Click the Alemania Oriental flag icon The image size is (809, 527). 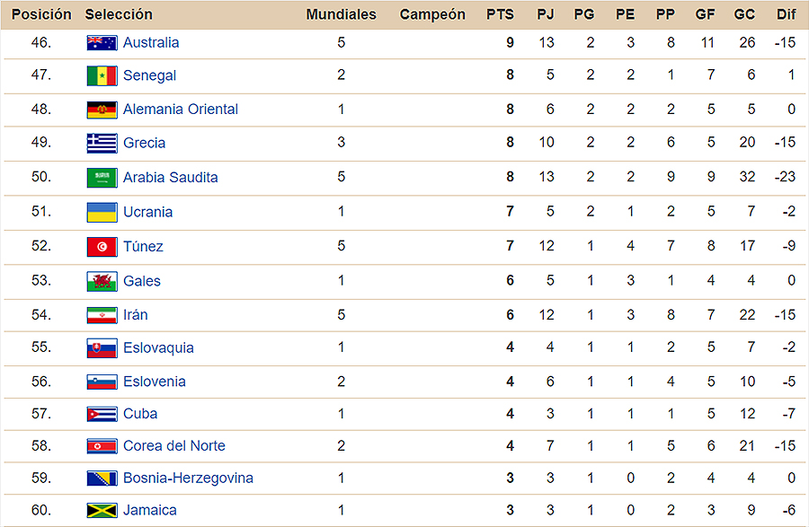click(102, 110)
